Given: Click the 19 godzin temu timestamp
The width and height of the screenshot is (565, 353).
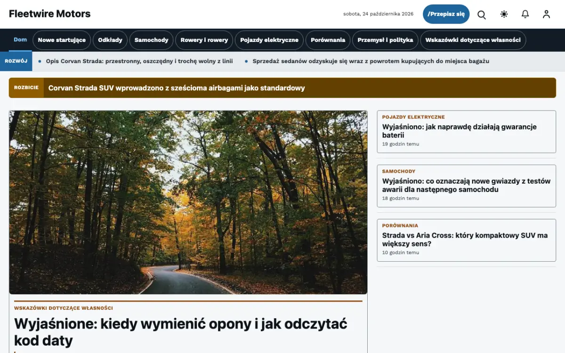Looking at the screenshot, I should [x=401, y=144].
